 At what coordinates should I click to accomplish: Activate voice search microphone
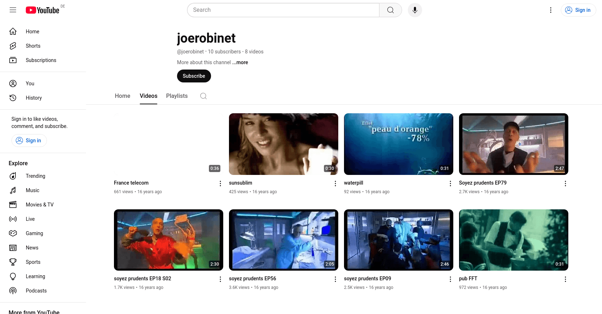tap(415, 10)
